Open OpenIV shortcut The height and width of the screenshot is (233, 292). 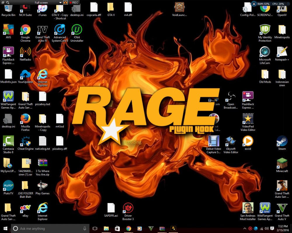[x=282, y=11]
